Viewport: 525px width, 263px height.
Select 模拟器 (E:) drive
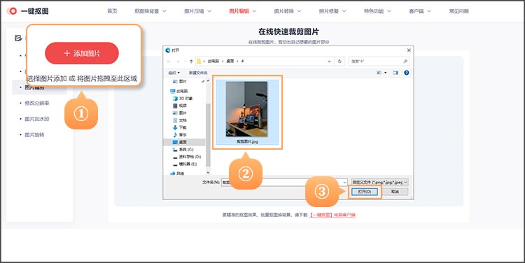185,164
